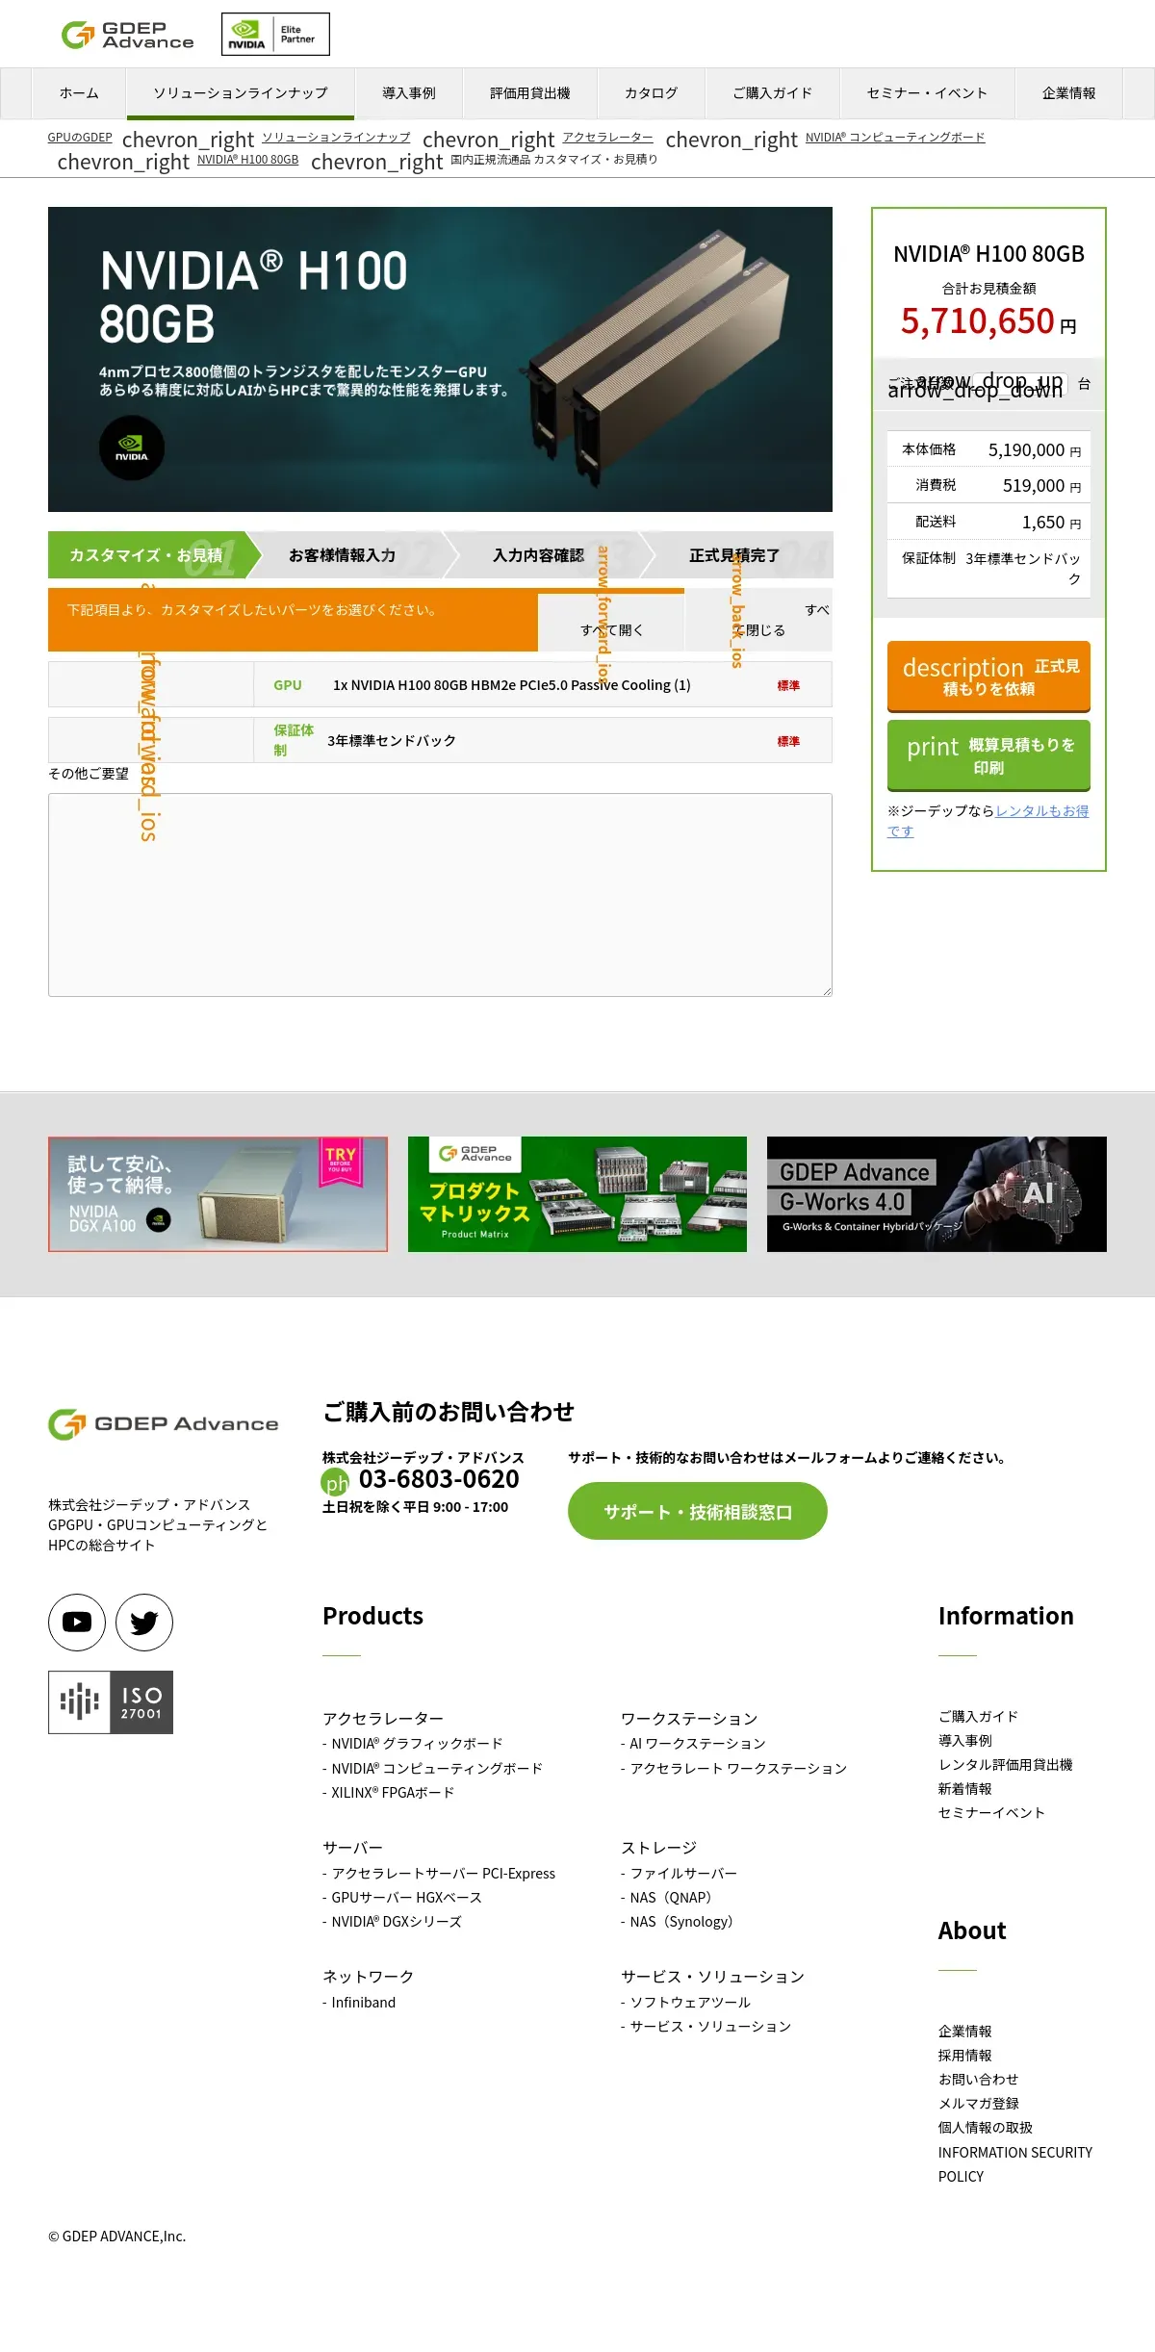This screenshot has width=1155, height=2352.
Task: Open the NVIDIA DGX A100 trial banner
Action: point(218,1194)
